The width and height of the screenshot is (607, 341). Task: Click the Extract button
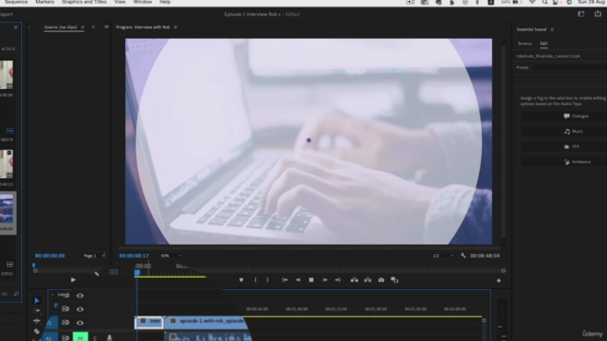pyautogui.click(x=368, y=280)
